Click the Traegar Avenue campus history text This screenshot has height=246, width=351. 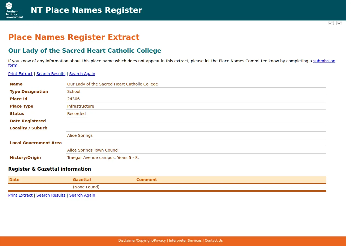coord(103,158)
